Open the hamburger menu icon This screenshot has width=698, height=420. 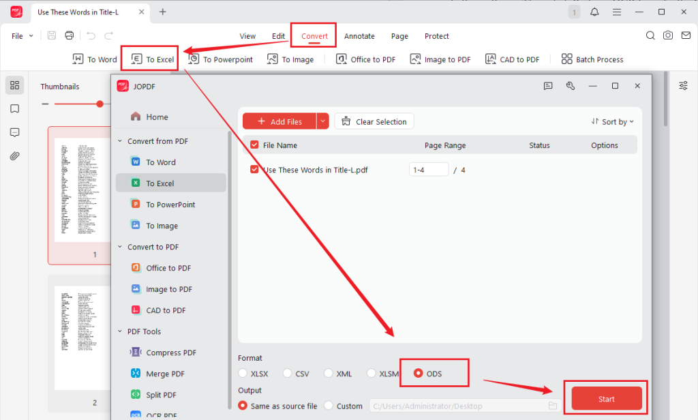[x=616, y=12]
